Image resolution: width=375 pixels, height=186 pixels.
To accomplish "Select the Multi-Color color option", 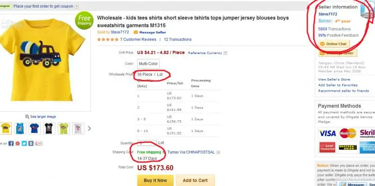I will point(148,64).
